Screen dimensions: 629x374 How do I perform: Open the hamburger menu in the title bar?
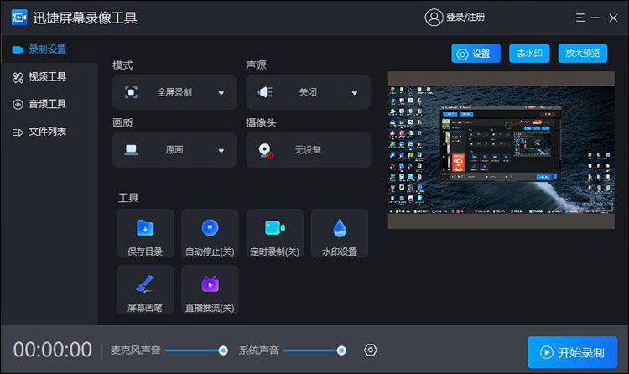pos(580,18)
